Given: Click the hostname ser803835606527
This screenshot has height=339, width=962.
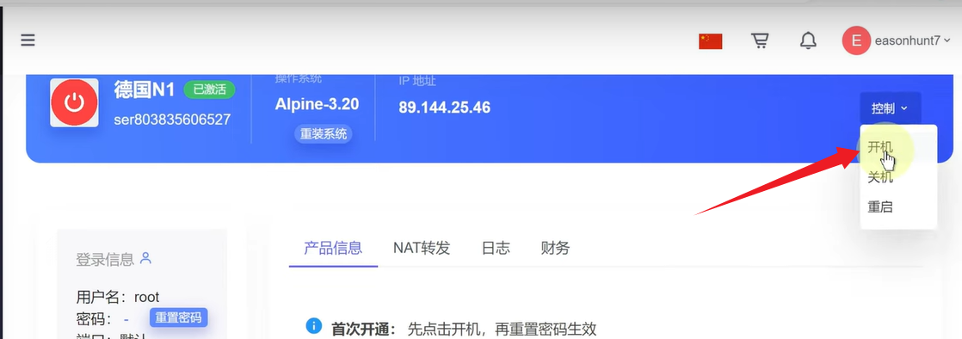Looking at the screenshot, I should pyautogui.click(x=172, y=119).
